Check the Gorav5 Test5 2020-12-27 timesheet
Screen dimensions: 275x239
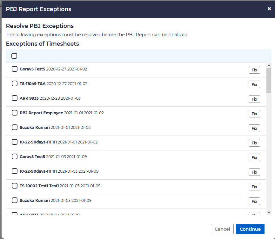pos(15,69)
